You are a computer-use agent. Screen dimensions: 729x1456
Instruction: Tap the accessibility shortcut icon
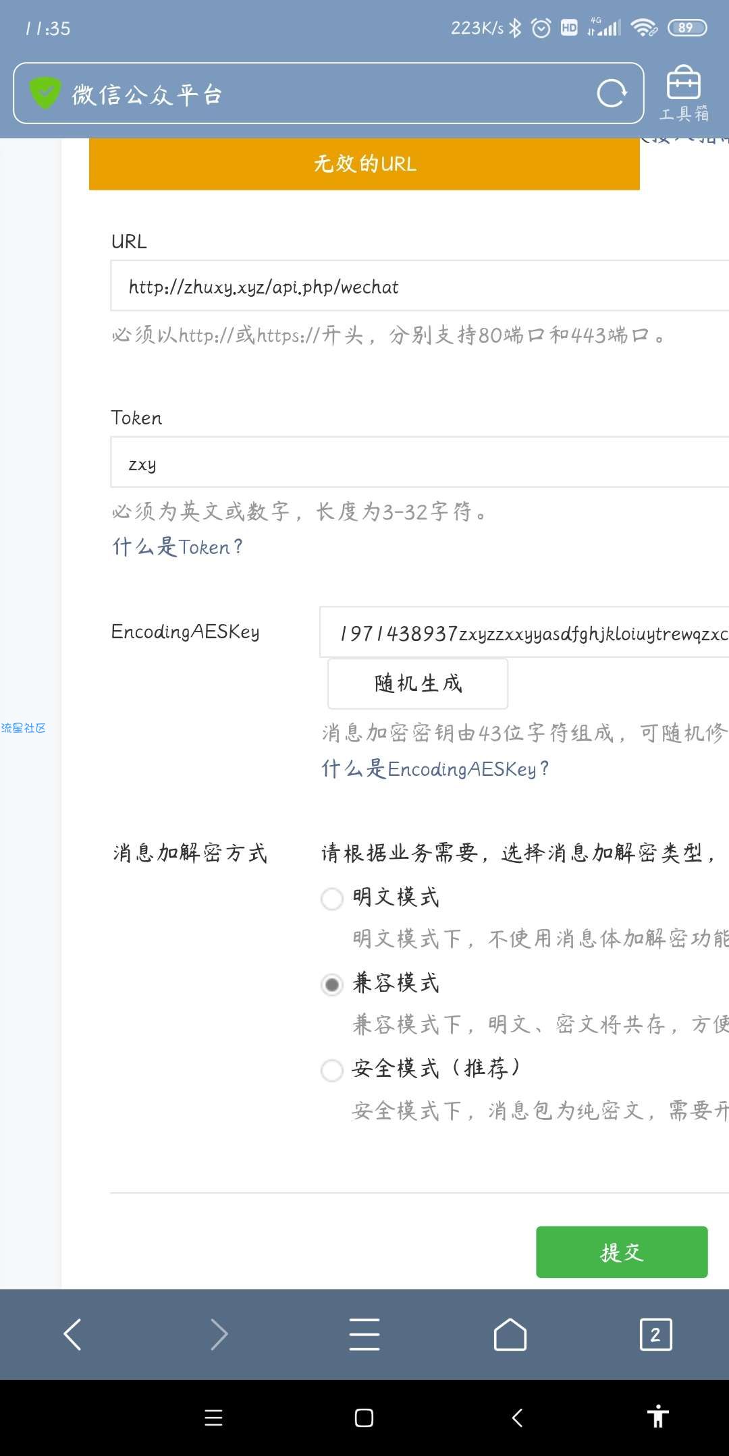tap(657, 1416)
